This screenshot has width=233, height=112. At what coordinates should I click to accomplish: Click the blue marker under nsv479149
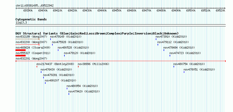(x=51, y=39)
